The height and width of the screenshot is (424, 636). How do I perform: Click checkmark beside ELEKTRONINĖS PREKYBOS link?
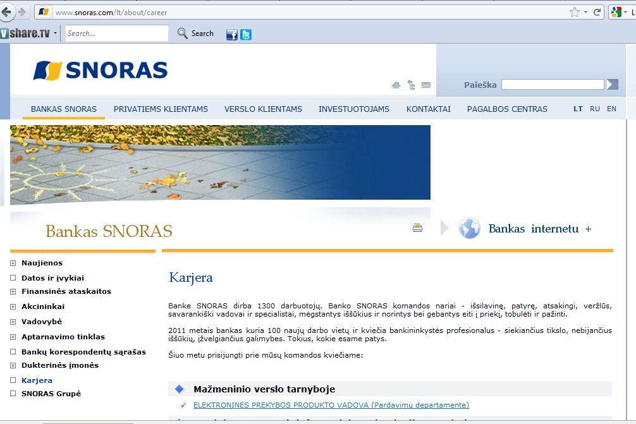click(183, 405)
